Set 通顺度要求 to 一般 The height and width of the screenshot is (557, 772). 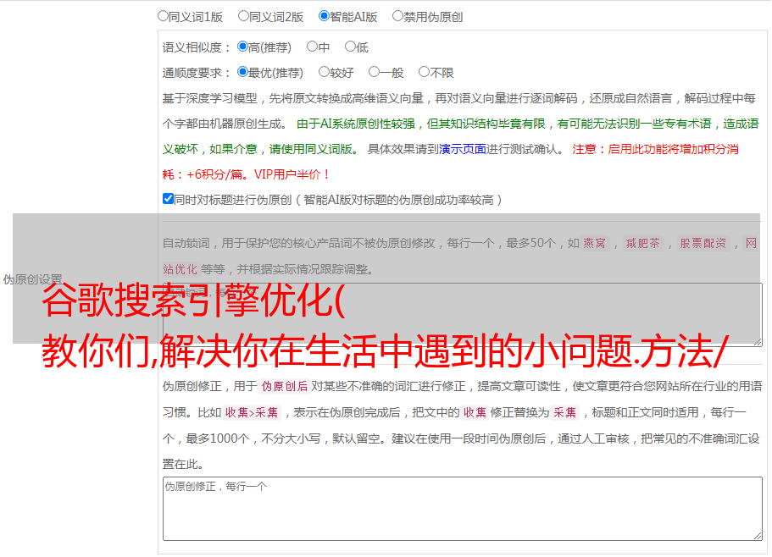point(375,72)
